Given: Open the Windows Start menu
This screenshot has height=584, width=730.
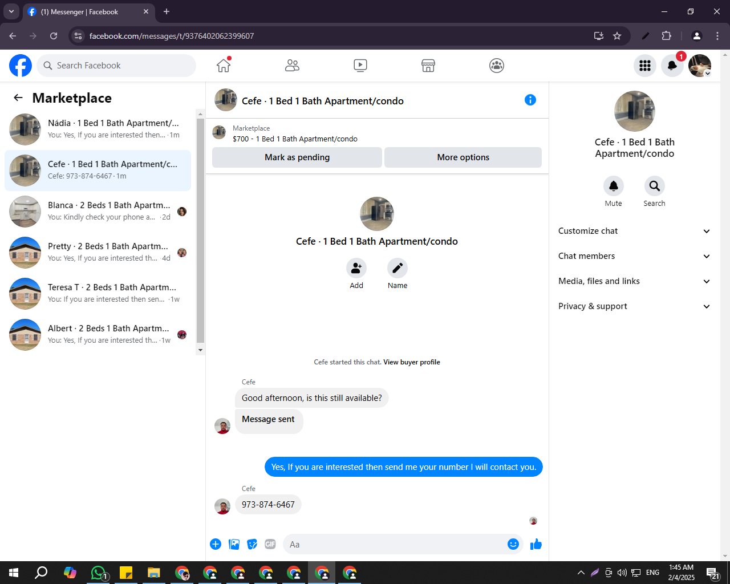Looking at the screenshot, I should 14,573.
